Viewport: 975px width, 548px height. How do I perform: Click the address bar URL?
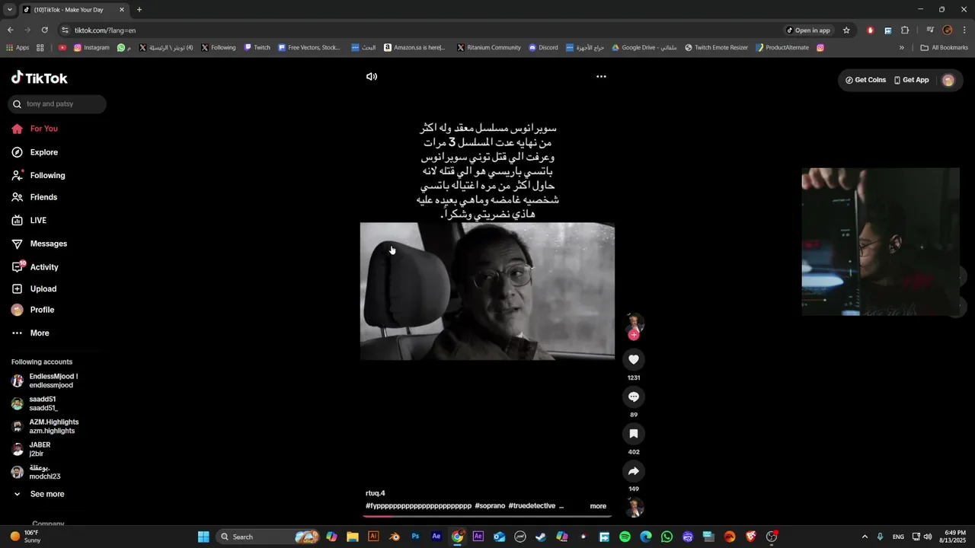105,30
